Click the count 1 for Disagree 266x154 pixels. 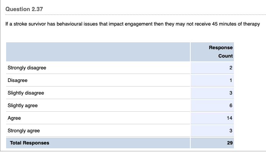[231, 80]
